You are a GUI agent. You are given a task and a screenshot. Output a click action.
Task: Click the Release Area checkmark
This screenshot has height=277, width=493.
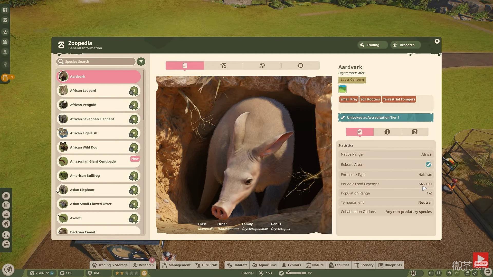click(428, 165)
